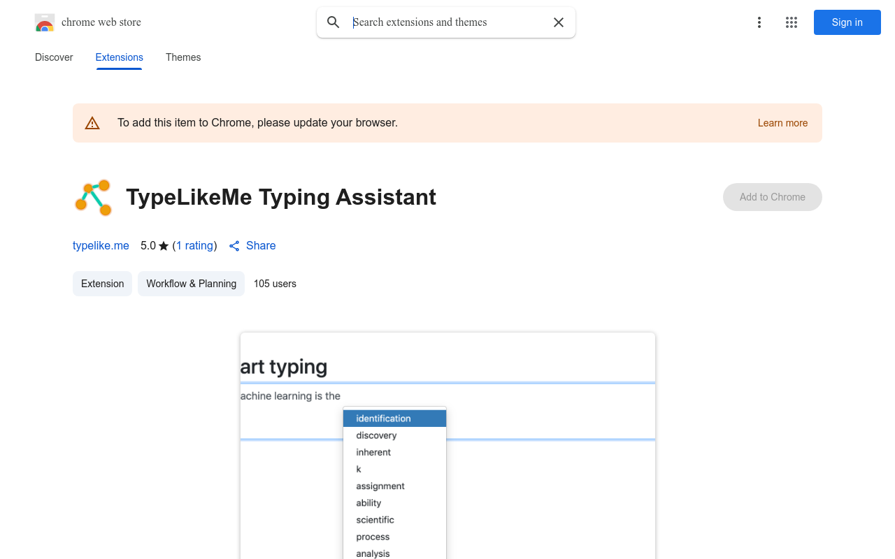895x559 pixels.
Task: Click the Share link text
Action: tap(261, 246)
